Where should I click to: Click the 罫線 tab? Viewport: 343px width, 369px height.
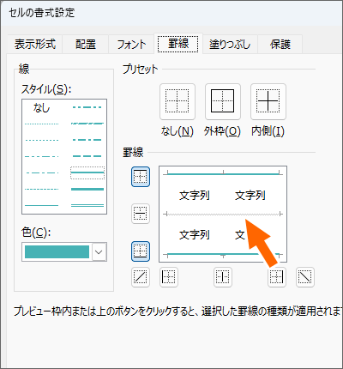178,44
